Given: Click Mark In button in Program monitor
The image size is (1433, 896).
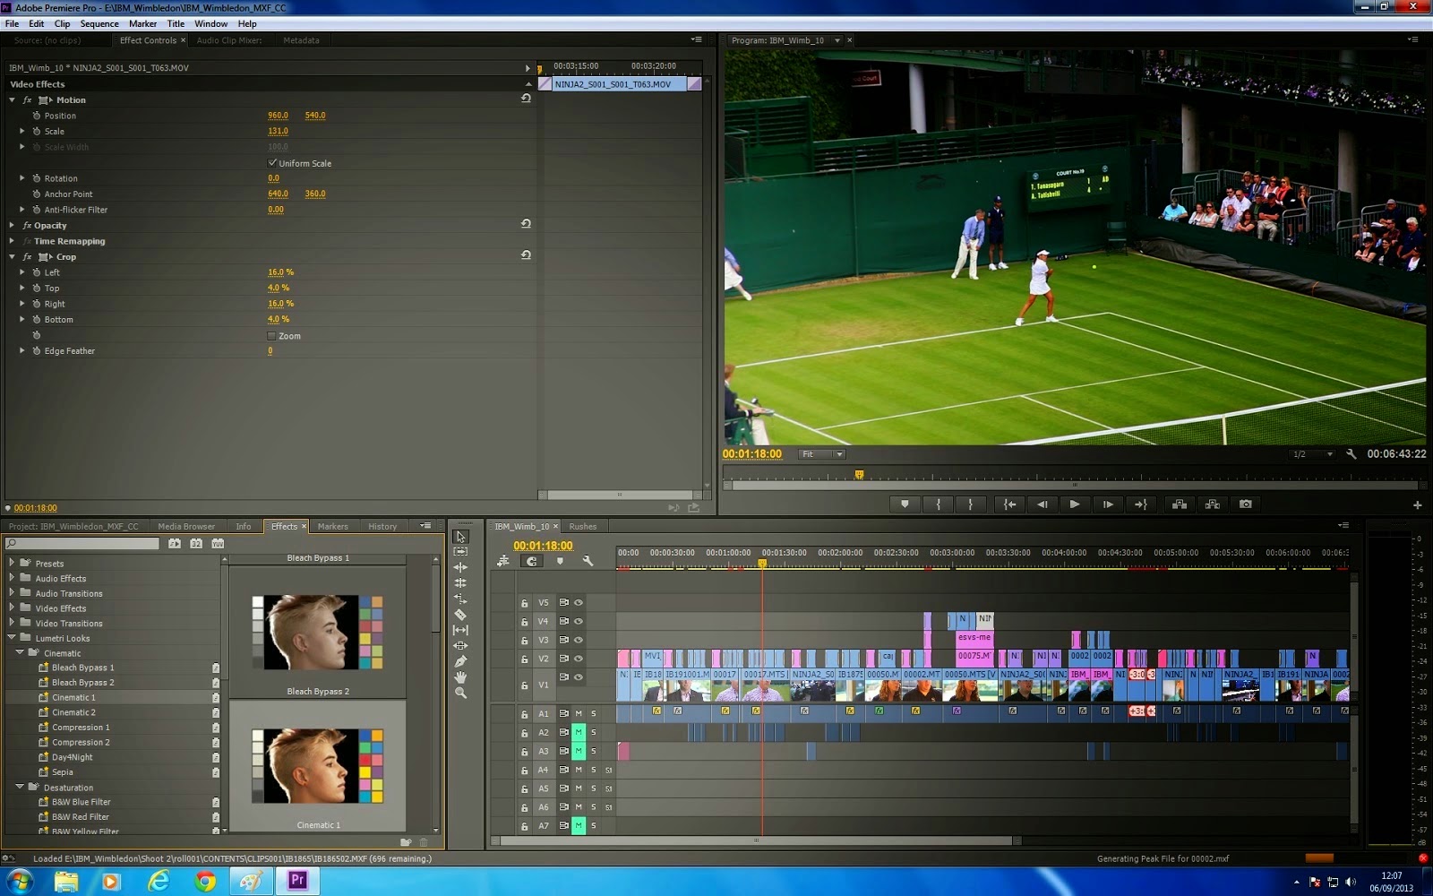Looking at the screenshot, I should pyautogui.click(x=938, y=504).
